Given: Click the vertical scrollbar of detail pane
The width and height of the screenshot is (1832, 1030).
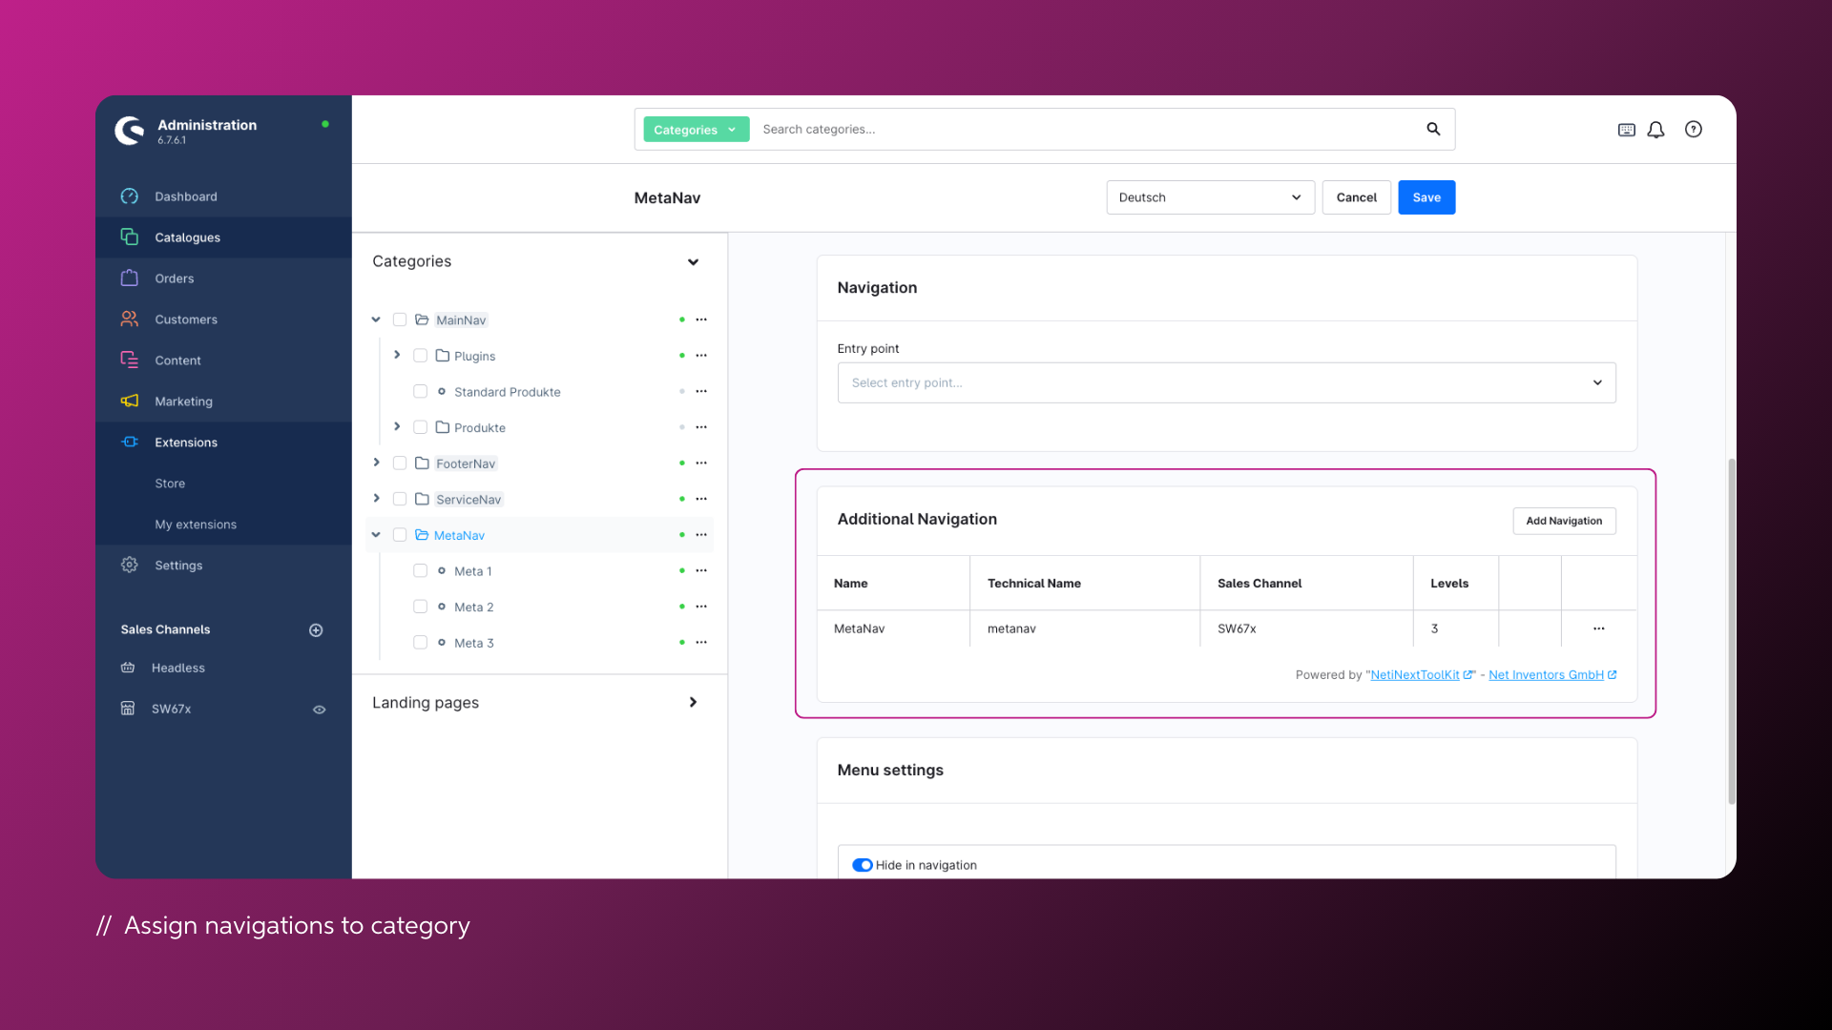Looking at the screenshot, I should tap(1731, 631).
